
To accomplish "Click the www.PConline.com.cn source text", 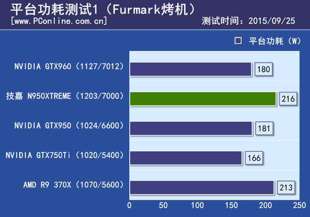I will (59, 21).
